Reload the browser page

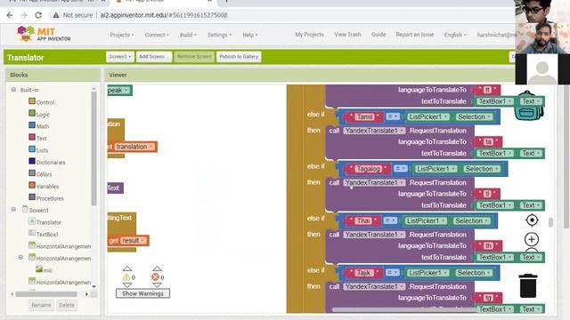(38, 15)
